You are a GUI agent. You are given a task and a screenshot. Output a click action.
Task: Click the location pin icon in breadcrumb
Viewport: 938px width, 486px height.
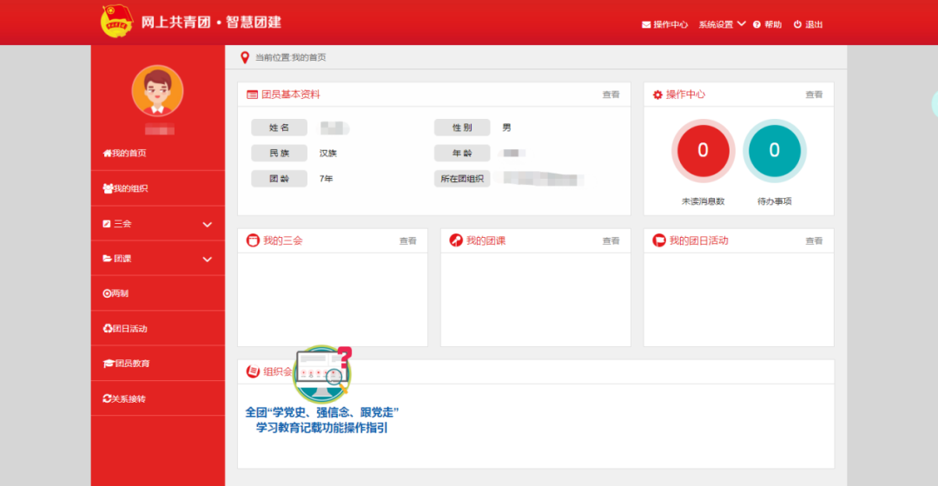(x=244, y=57)
